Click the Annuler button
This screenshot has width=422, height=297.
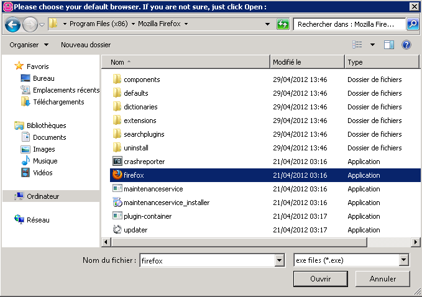[x=383, y=279]
